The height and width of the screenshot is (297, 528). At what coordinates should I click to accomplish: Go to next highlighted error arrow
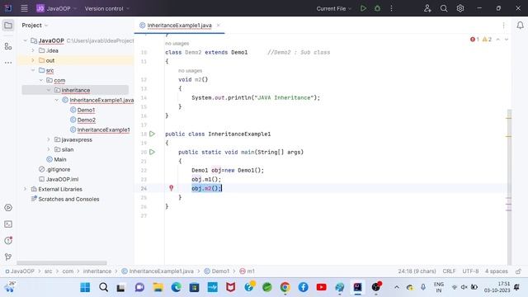[506, 40]
